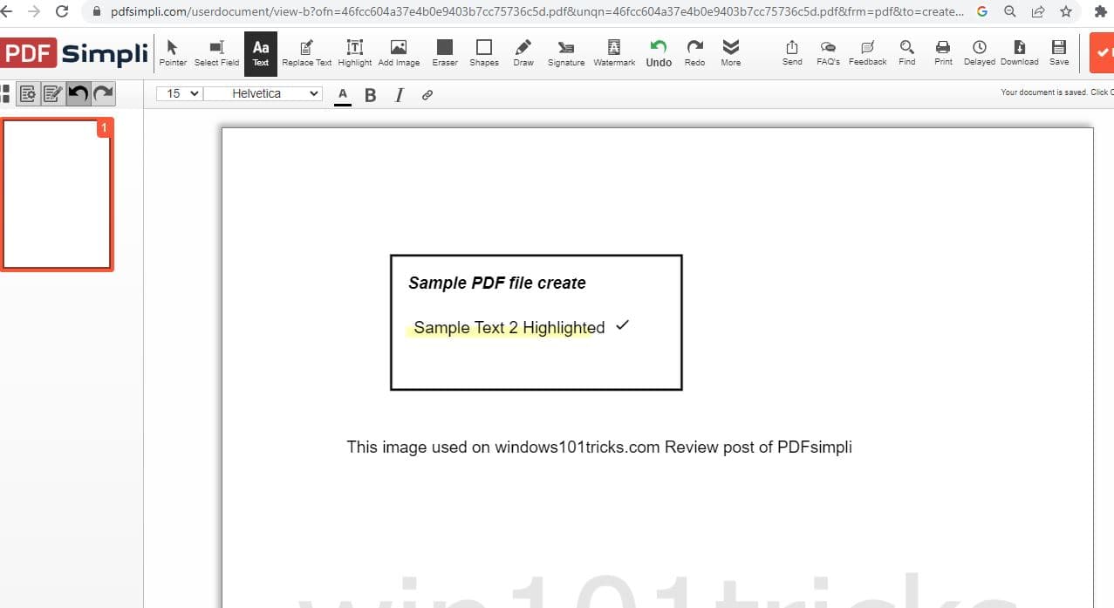The height and width of the screenshot is (608, 1114).
Task: Click the 'Sample Text 2 Highlighted' text
Action: coord(509,328)
